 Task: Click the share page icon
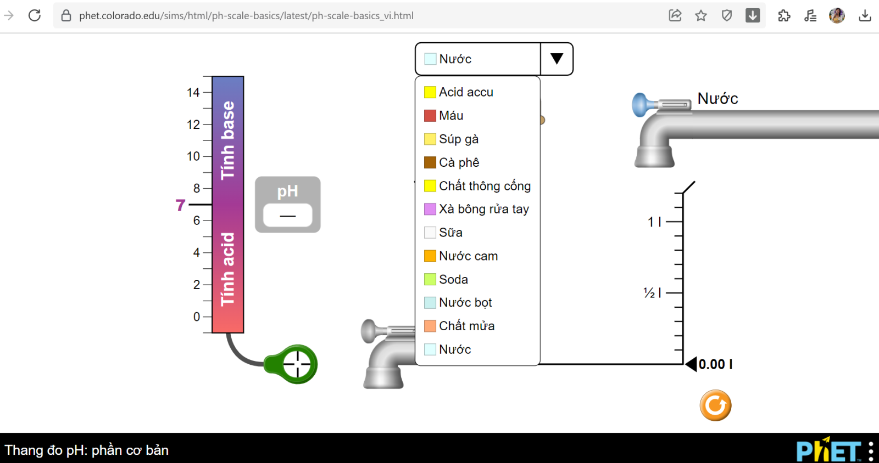675,15
